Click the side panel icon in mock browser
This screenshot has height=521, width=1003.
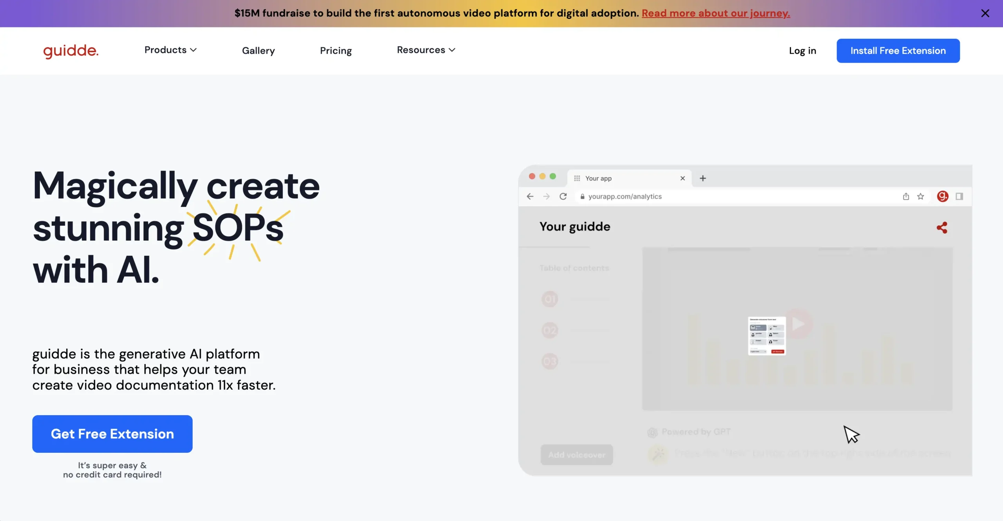959,196
